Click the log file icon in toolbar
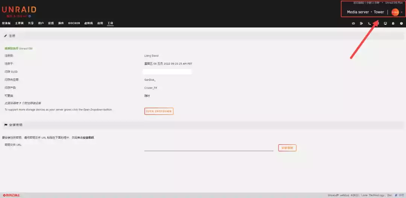Image resolution: width=406 pixels, height=198 pixels. [393, 23]
